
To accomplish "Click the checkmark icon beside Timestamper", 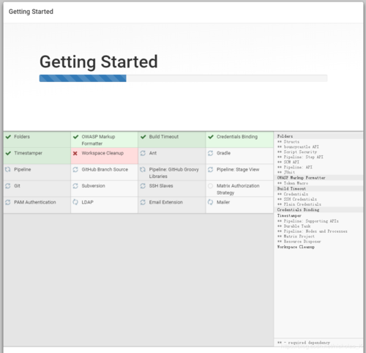I will click(8, 153).
